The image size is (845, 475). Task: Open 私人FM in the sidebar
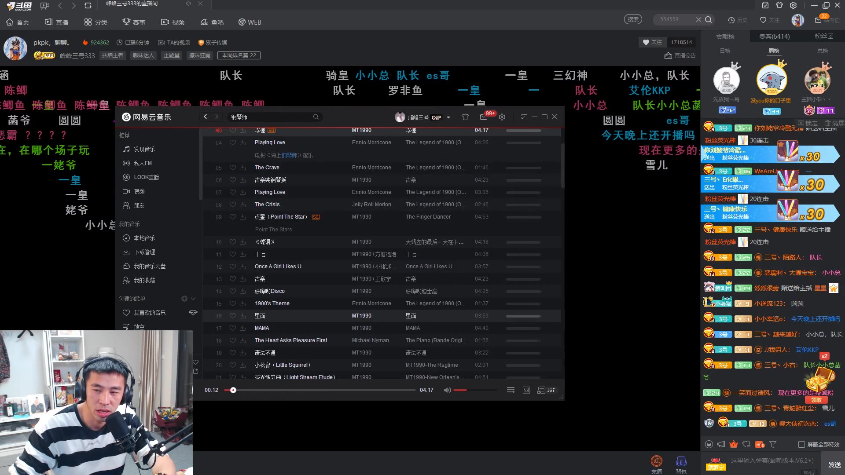click(x=137, y=163)
